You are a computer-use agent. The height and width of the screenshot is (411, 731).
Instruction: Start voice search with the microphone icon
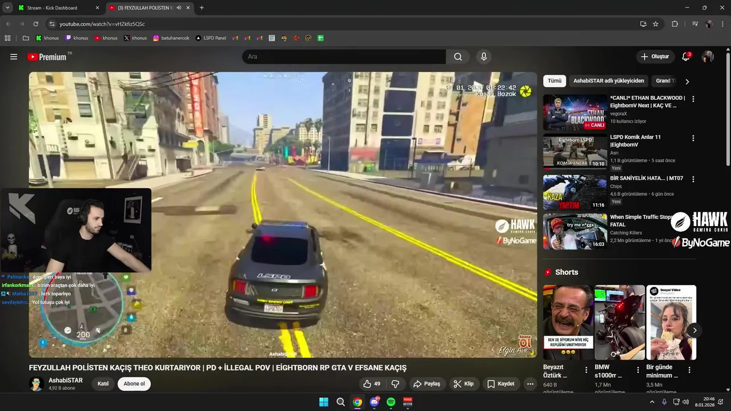(x=484, y=57)
